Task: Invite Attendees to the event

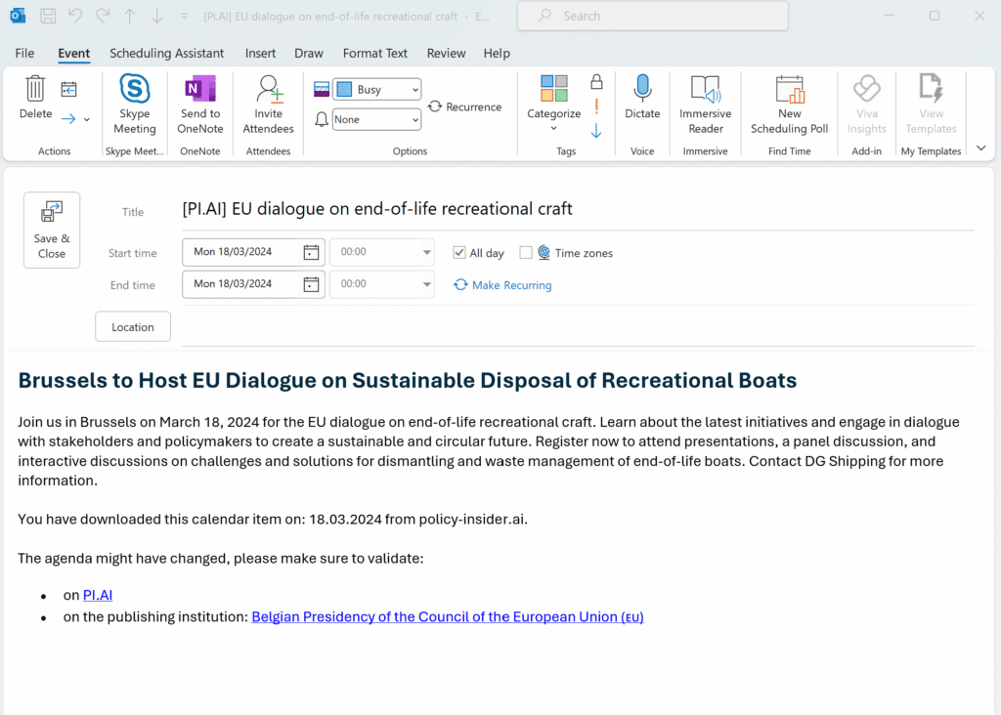Action: (x=268, y=103)
